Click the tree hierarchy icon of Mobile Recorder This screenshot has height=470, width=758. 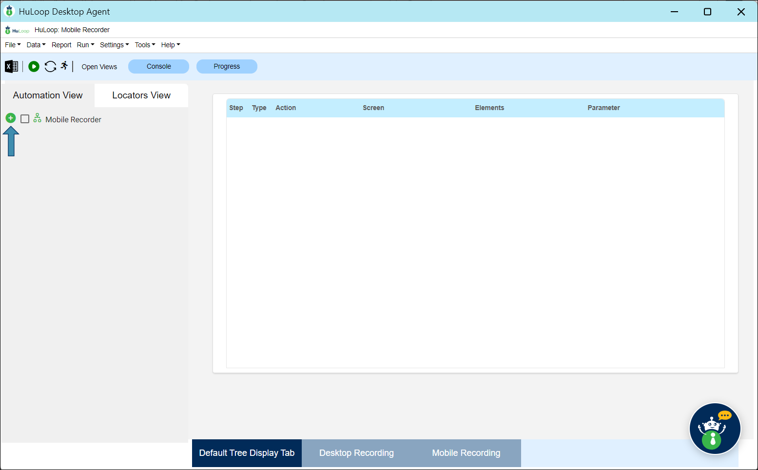37,118
